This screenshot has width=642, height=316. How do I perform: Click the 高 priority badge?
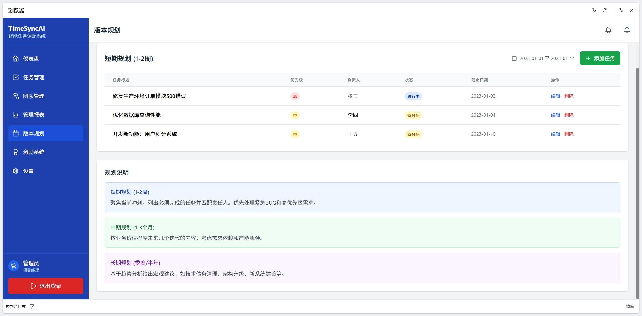coord(295,96)
